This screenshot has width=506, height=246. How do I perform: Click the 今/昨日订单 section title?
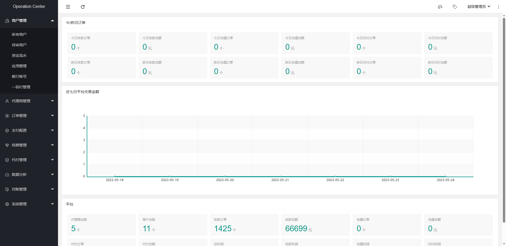[76, 23]
